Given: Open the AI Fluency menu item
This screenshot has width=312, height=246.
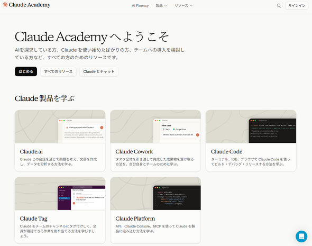Looking at the screenshot, I should tap(140, 6).
